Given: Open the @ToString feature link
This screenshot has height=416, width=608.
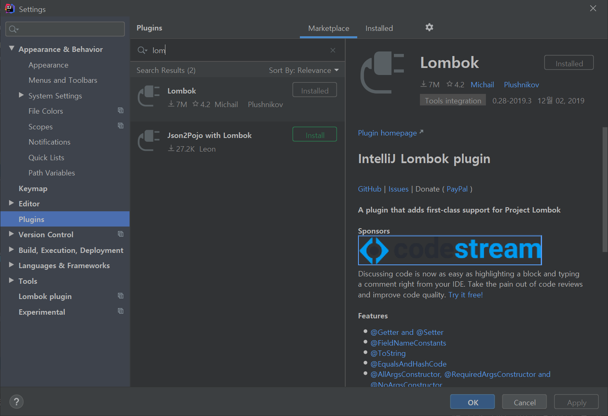Looking at the screenshot, I should 388,353.
